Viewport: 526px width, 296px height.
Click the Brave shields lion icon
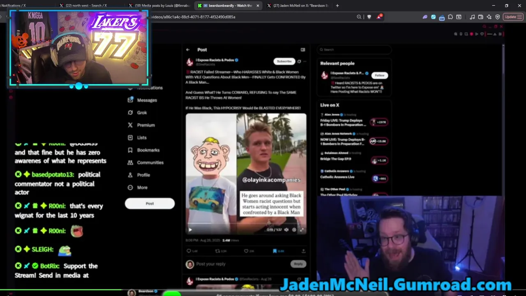(x=369, y=17)
